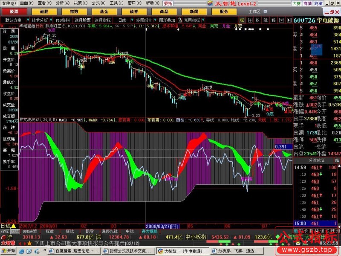
Task: Open the 日线 period dropdown in toolbar
Action: click(122, 20)
